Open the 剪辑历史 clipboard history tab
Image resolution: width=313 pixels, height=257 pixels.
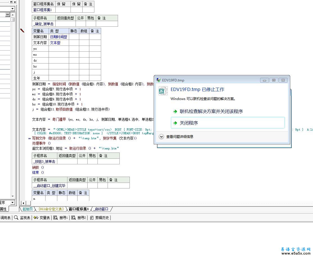coord(99,218)
